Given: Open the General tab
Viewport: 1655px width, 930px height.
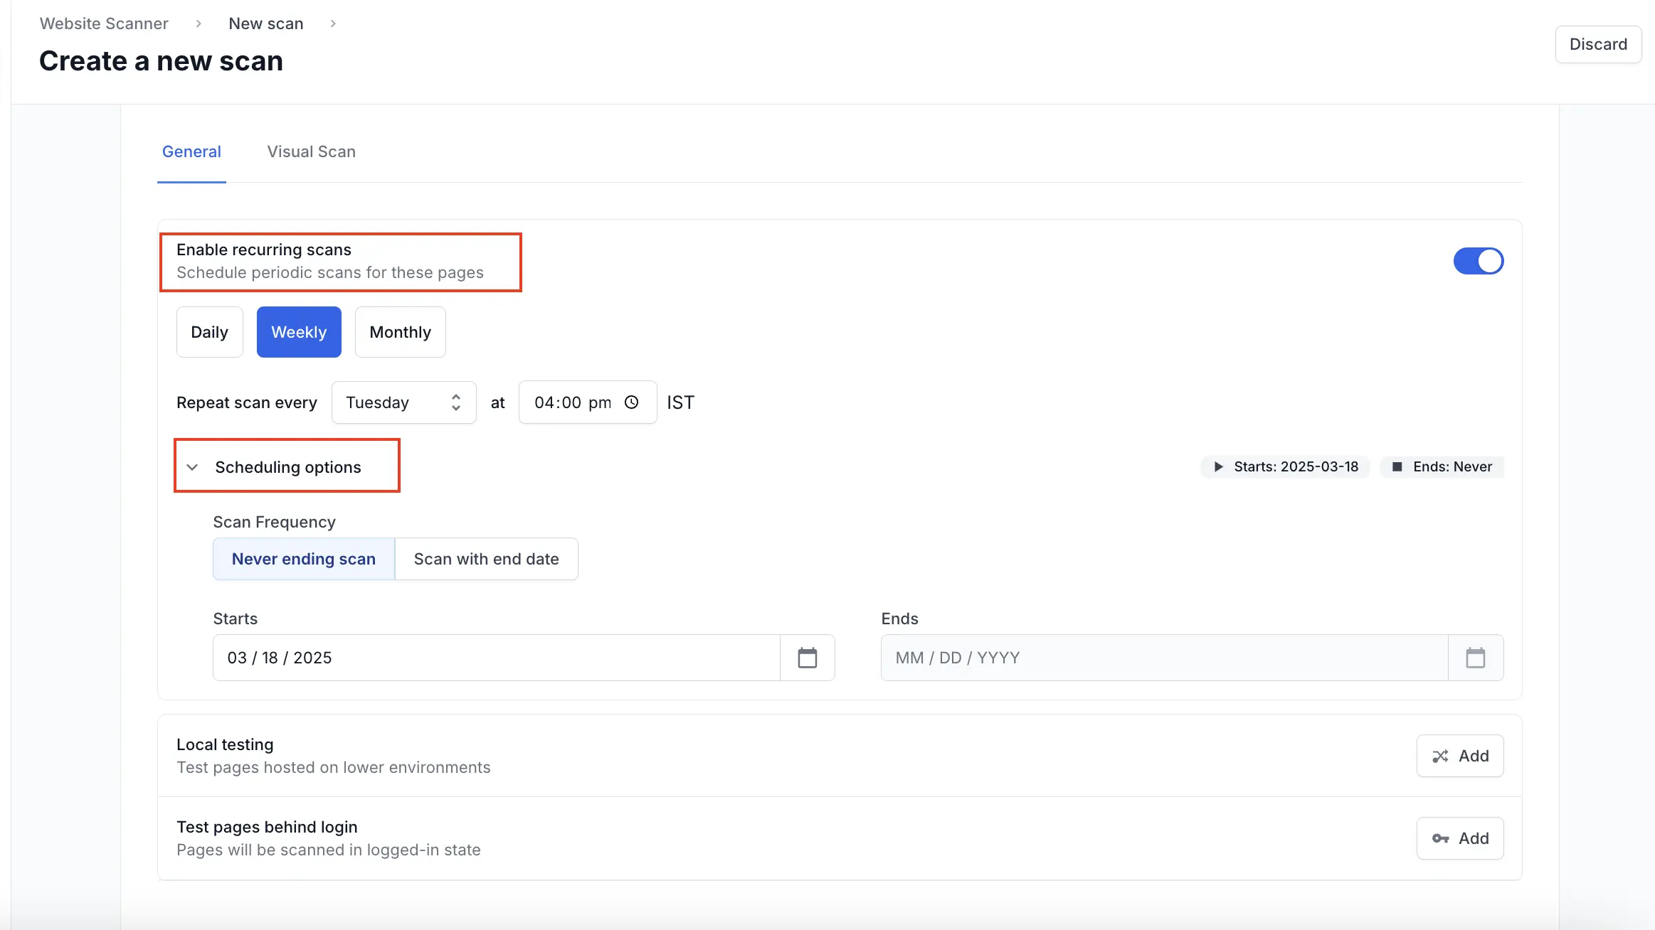Looking at the screenshot, I should [191, 151].
